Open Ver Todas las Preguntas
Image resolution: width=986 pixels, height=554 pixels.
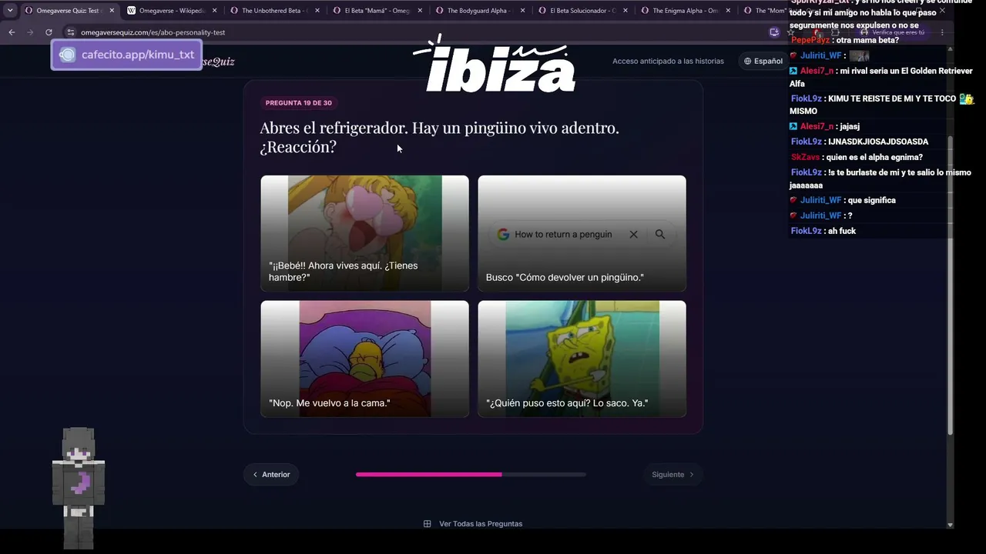[473, 524]
